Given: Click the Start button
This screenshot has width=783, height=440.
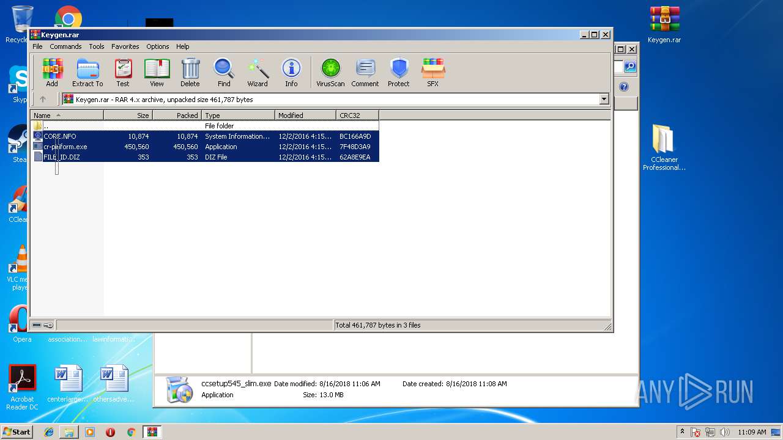Looking at the screenshot, I should [17, 432].
